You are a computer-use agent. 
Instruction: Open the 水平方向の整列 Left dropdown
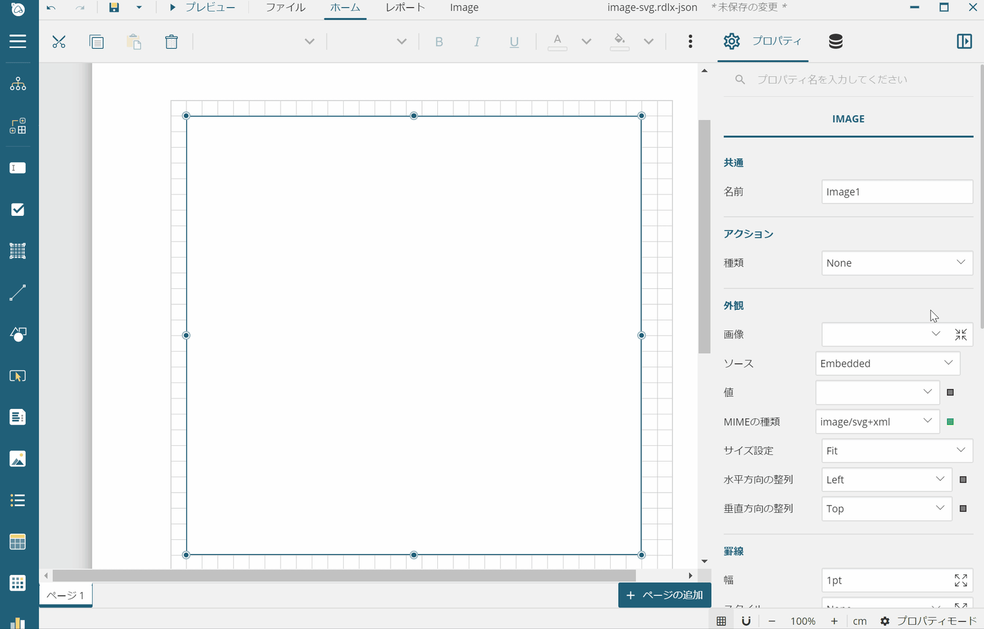coord(886,480)
